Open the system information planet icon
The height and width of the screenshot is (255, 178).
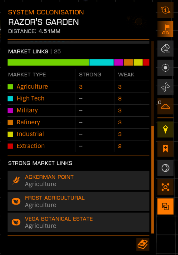click(165, 10)
